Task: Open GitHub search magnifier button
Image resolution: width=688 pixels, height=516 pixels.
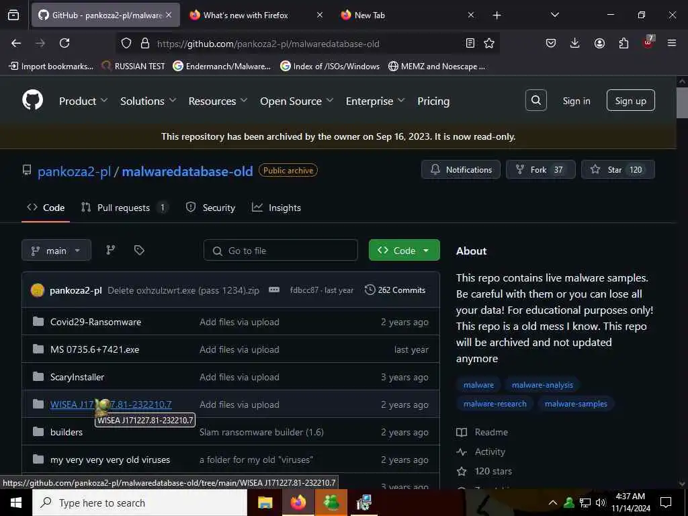Action: 535,101
